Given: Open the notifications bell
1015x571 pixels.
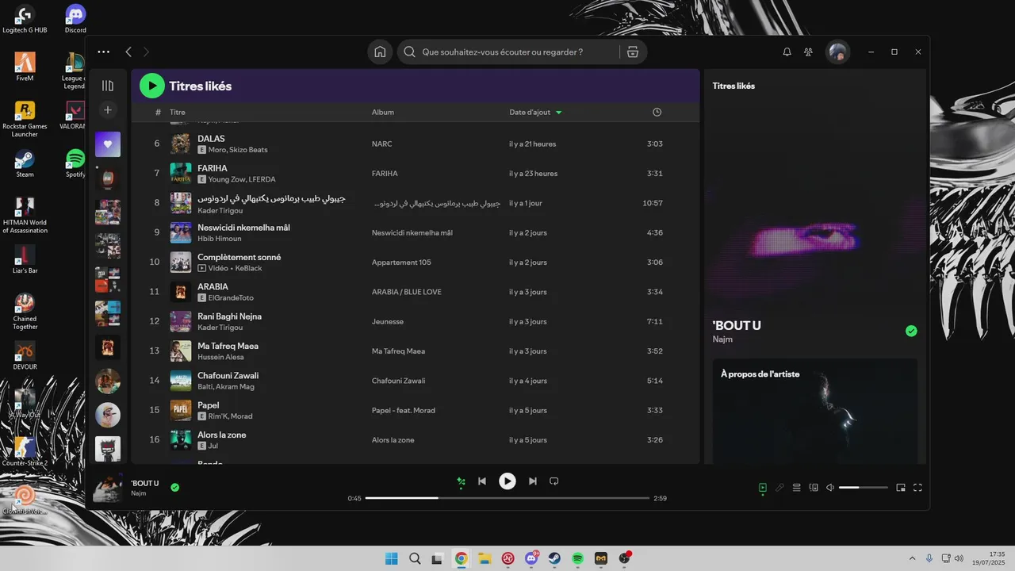Looking at the screenshot, I should 787,52.
